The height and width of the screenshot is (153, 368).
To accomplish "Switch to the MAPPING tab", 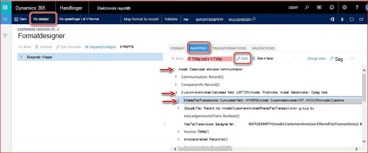I will 199,48.
